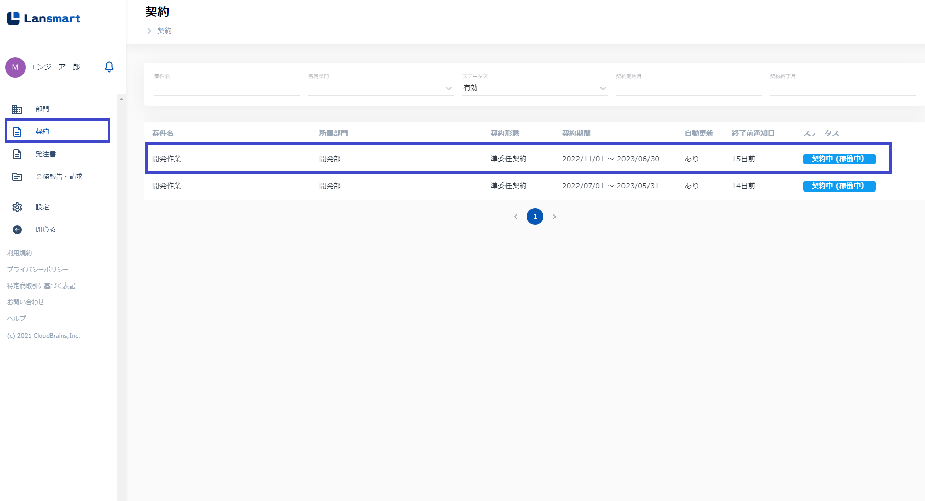Click the 発注書 document icon
Viewport: 925px width, 501px height.
(x=17, y=154)
